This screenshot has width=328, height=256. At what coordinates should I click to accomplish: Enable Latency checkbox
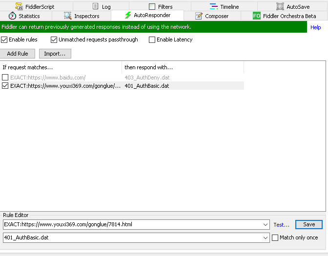tap(152, 39)
